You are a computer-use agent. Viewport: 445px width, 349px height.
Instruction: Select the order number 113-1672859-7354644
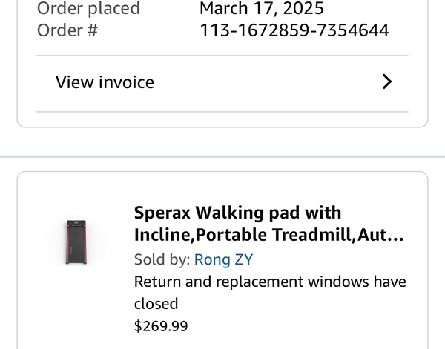(294, 30)
